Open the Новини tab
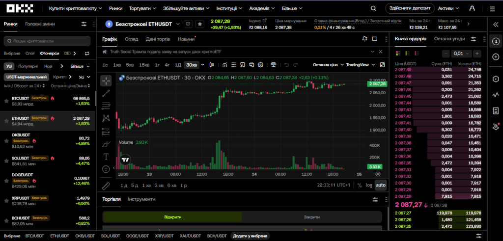The width and height of the screenshot is (503, 241). (x=186, y=39)
